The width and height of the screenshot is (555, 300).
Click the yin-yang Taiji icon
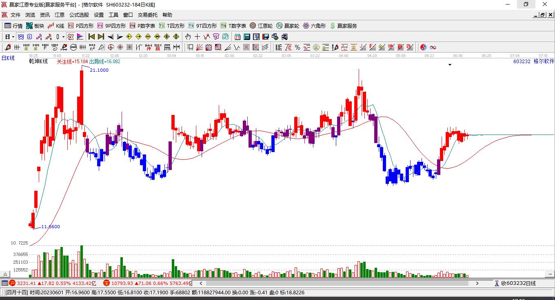click(x=424, y=47)
